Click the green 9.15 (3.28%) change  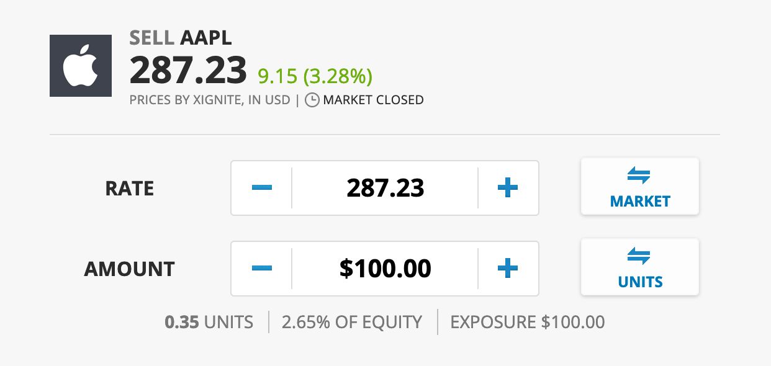pos(315,76)
